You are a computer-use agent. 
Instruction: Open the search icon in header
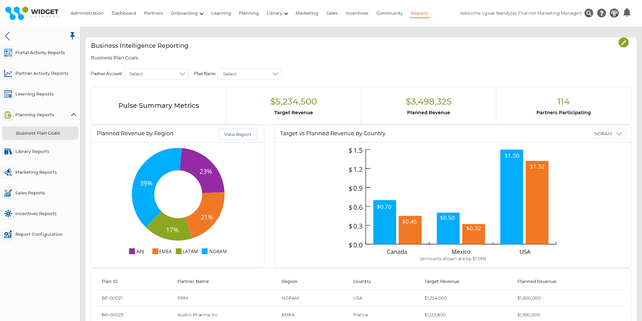589,13
